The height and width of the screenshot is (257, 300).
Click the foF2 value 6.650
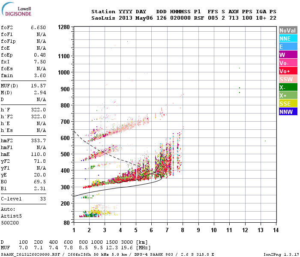[39, 27]
